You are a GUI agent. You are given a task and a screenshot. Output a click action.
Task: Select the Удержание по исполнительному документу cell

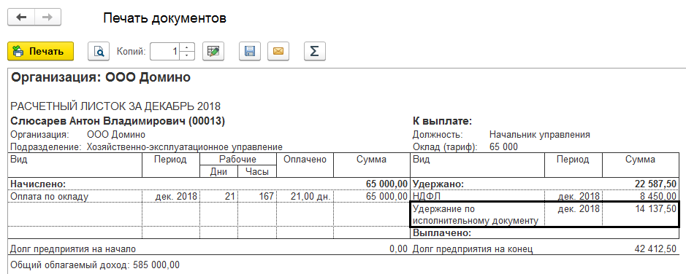tap(477, 214)
